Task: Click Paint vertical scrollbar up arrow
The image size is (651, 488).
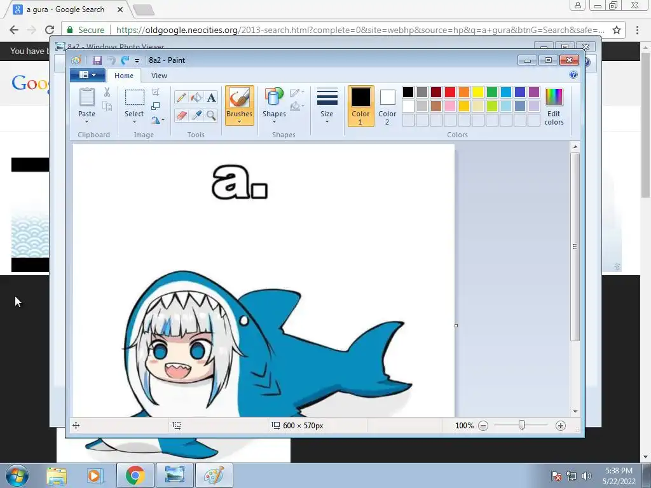Action: [x=575, y=147]
